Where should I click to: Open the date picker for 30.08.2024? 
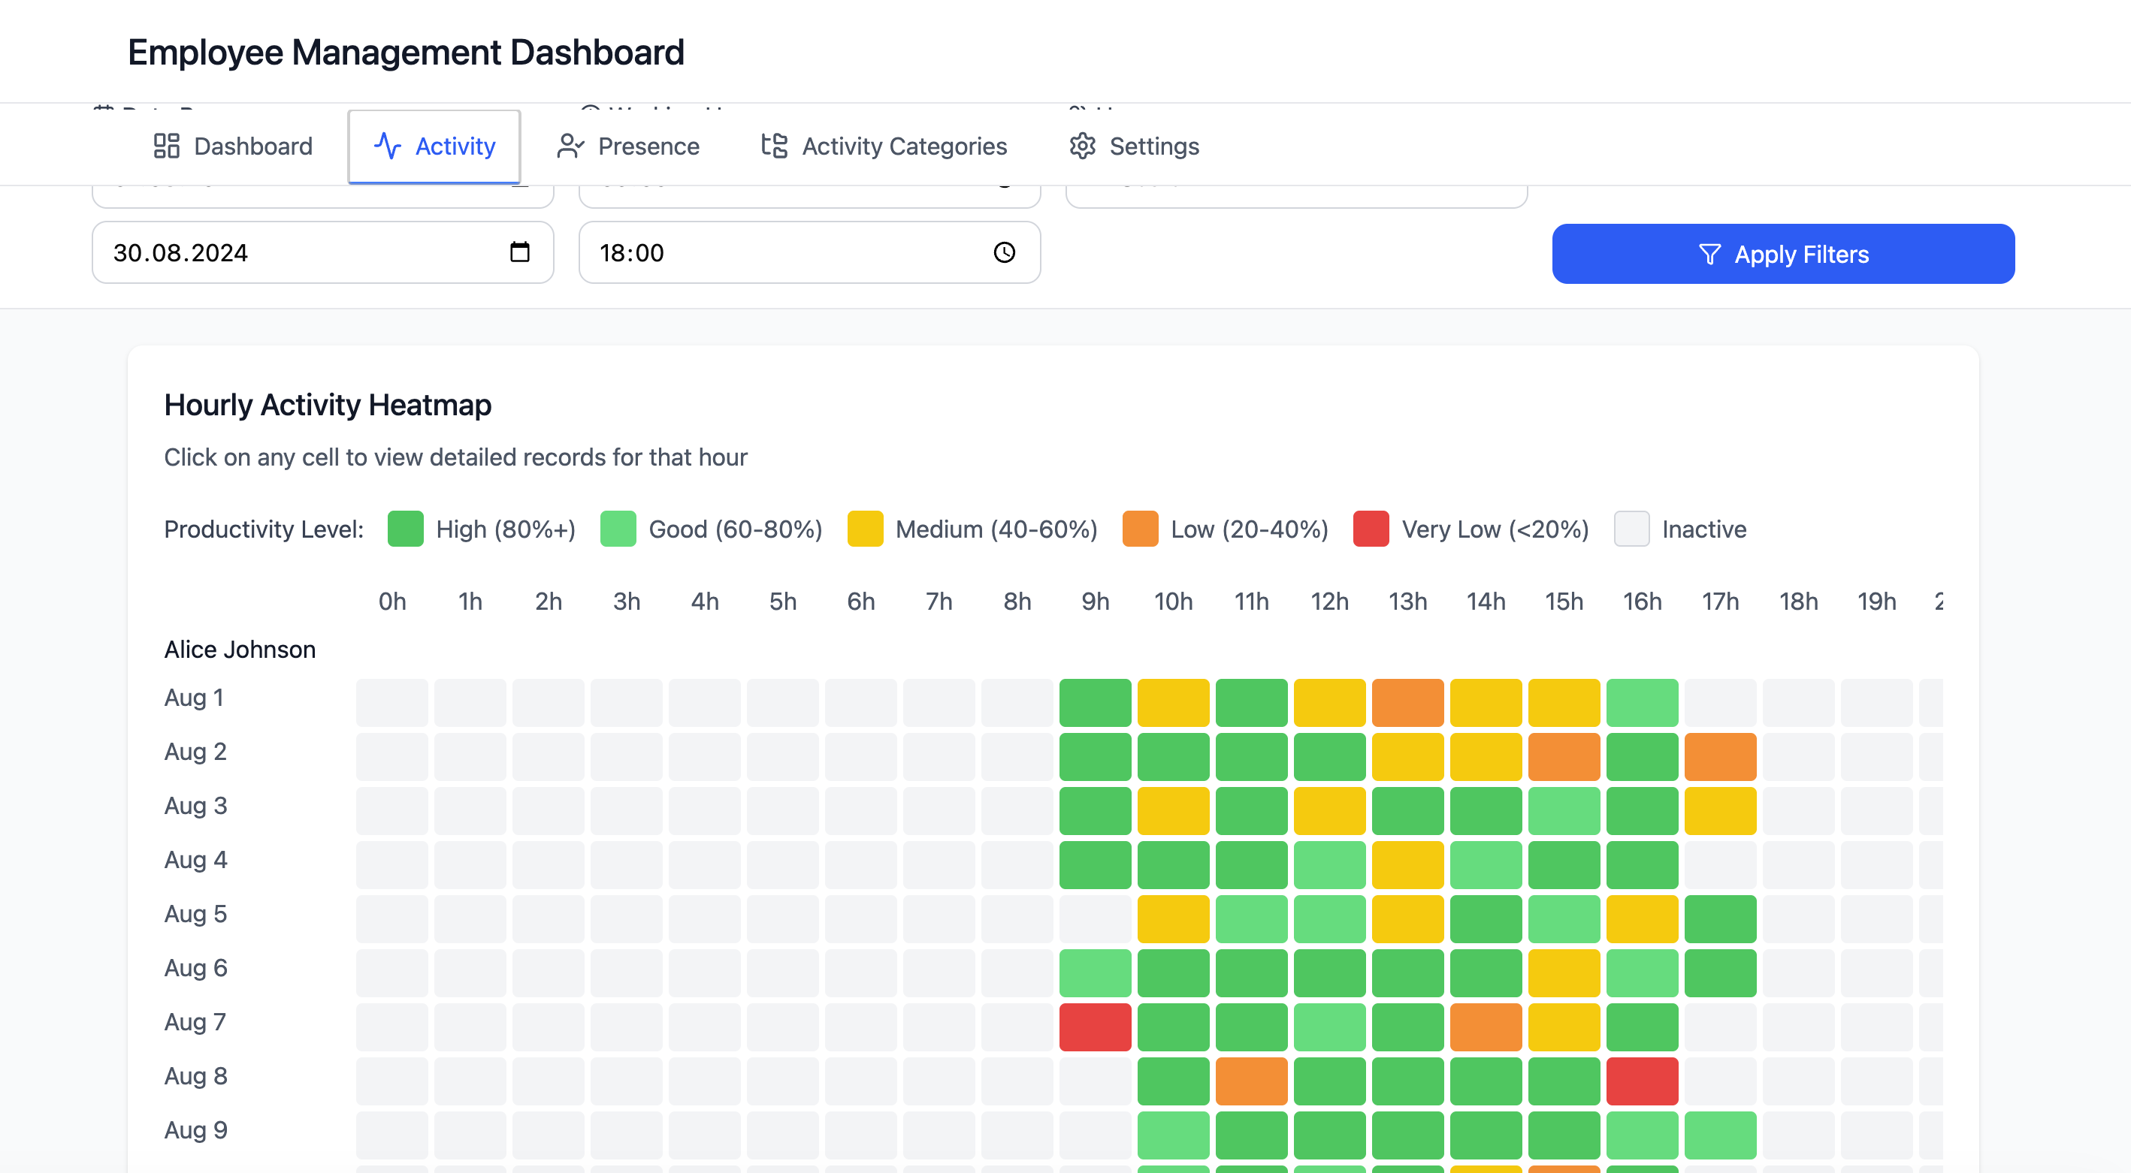pos(322,252)
